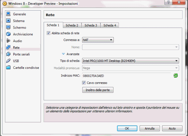Switch to the Scheda 4 tab
Image resolution: width=188 pixels, height=136 pixels.
coord(110,25)
